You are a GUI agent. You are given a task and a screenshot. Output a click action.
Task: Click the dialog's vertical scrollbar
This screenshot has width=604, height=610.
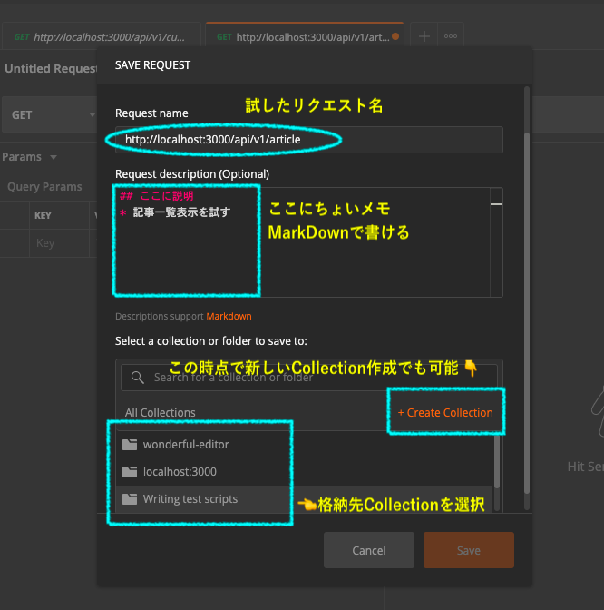pos(527,313)
